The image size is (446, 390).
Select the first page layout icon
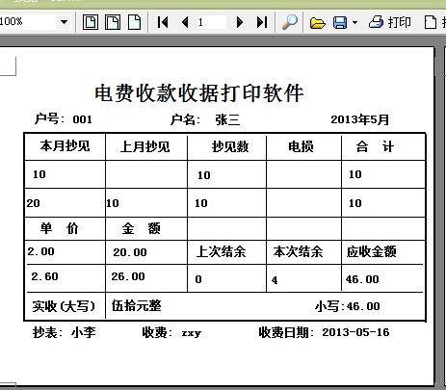pyautogui.click(x=91, y=22)
